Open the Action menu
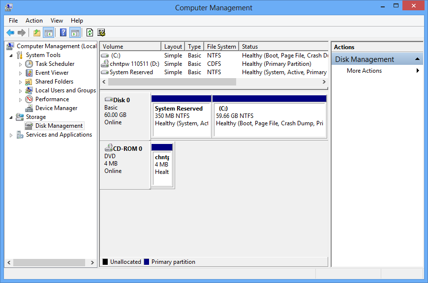Image resolution: width=428 pixels, height=283 pixels. tap(34, 21)
